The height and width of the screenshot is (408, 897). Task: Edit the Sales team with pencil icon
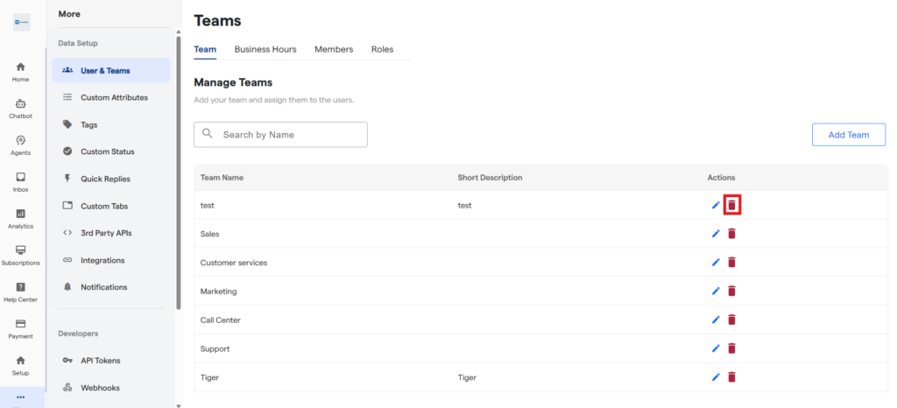(x=716, y=234)
